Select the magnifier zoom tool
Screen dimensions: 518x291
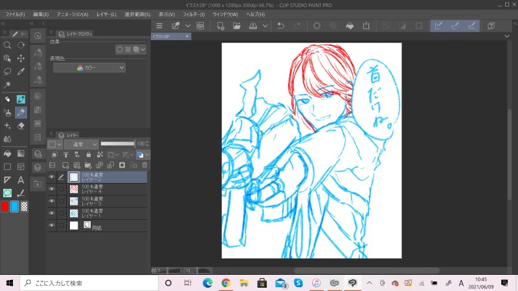[x=7, y=45]
